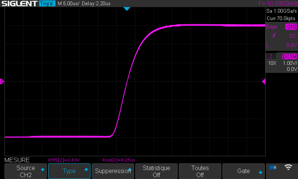Click the blue arrow on Source button

click(42, 169)
